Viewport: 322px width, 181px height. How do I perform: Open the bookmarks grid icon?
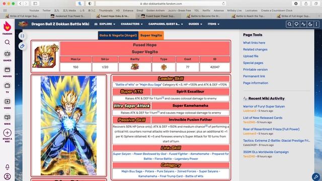point(5,11)
